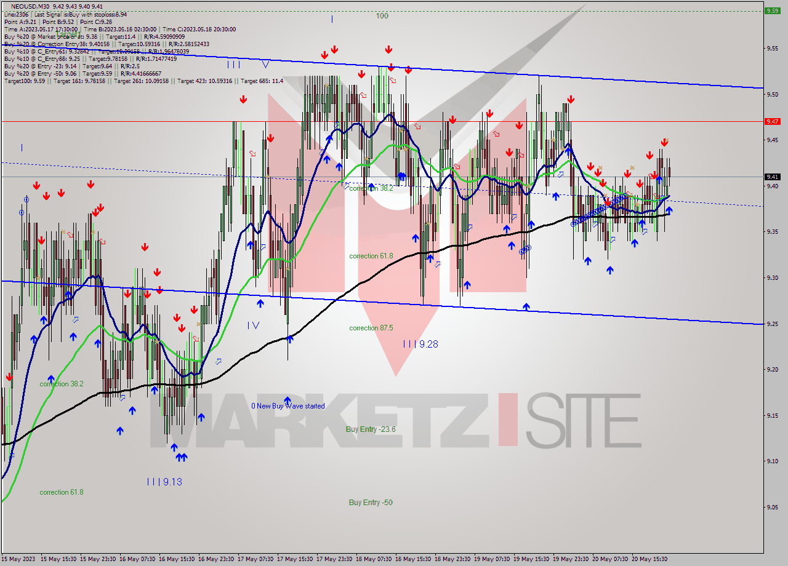Click the black 9.41 current price tag
788x566 pixels.
[x=772, y=177]
